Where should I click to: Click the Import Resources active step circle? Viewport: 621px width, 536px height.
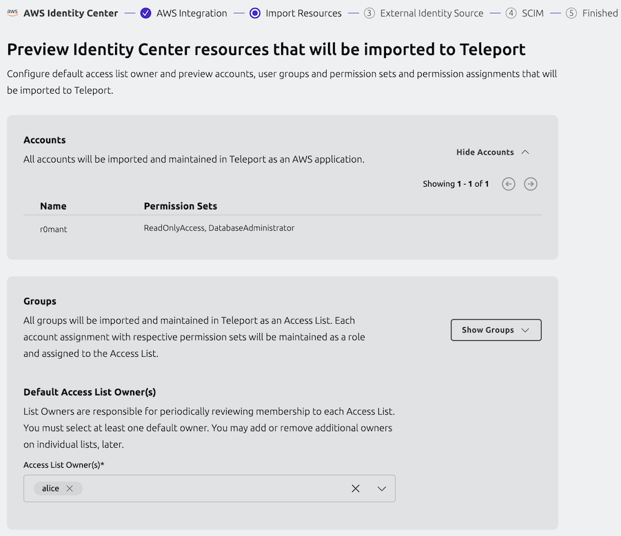(254, 12)
